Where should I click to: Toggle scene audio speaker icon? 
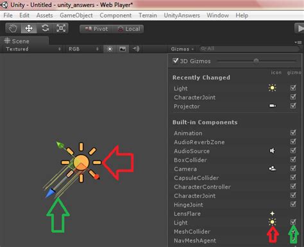[x=136, y=49]
